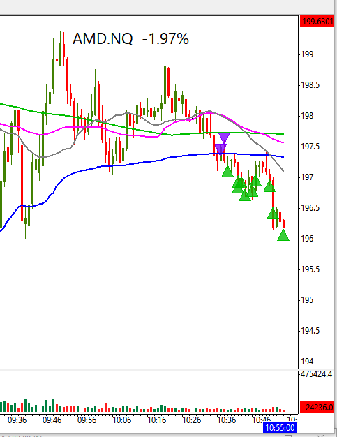Click the 10:36 time axis label
The image size is (337, 437).
point(226,420)
